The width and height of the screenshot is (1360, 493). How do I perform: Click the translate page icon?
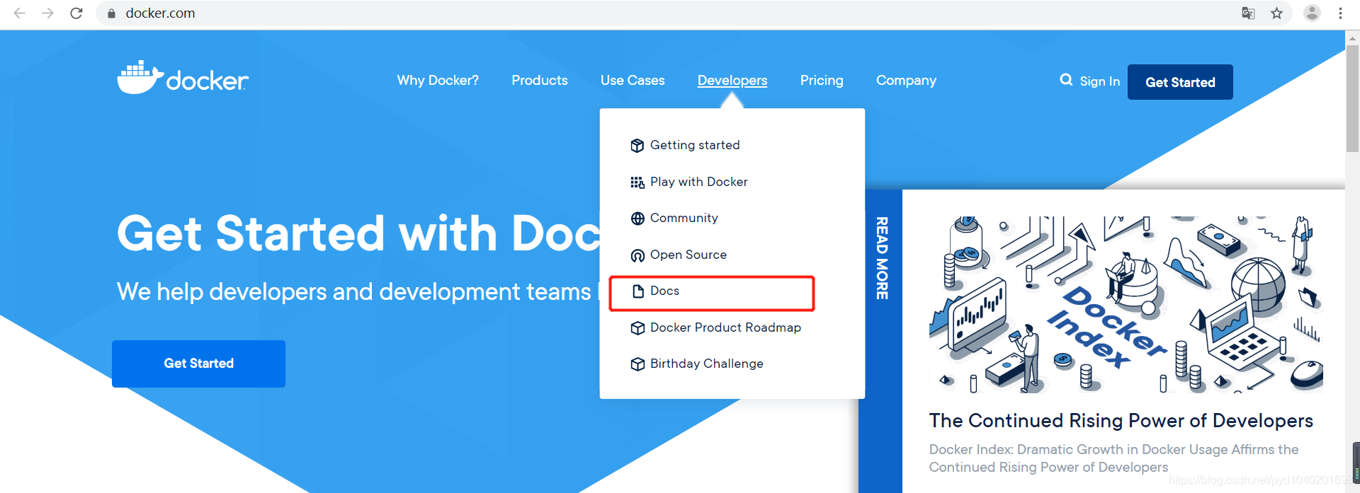1248,13
